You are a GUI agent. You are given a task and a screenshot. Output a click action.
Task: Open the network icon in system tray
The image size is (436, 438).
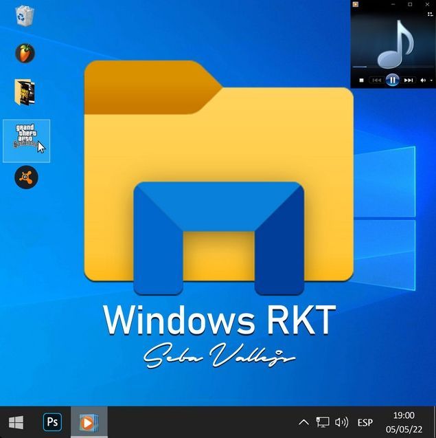point(323,422)
